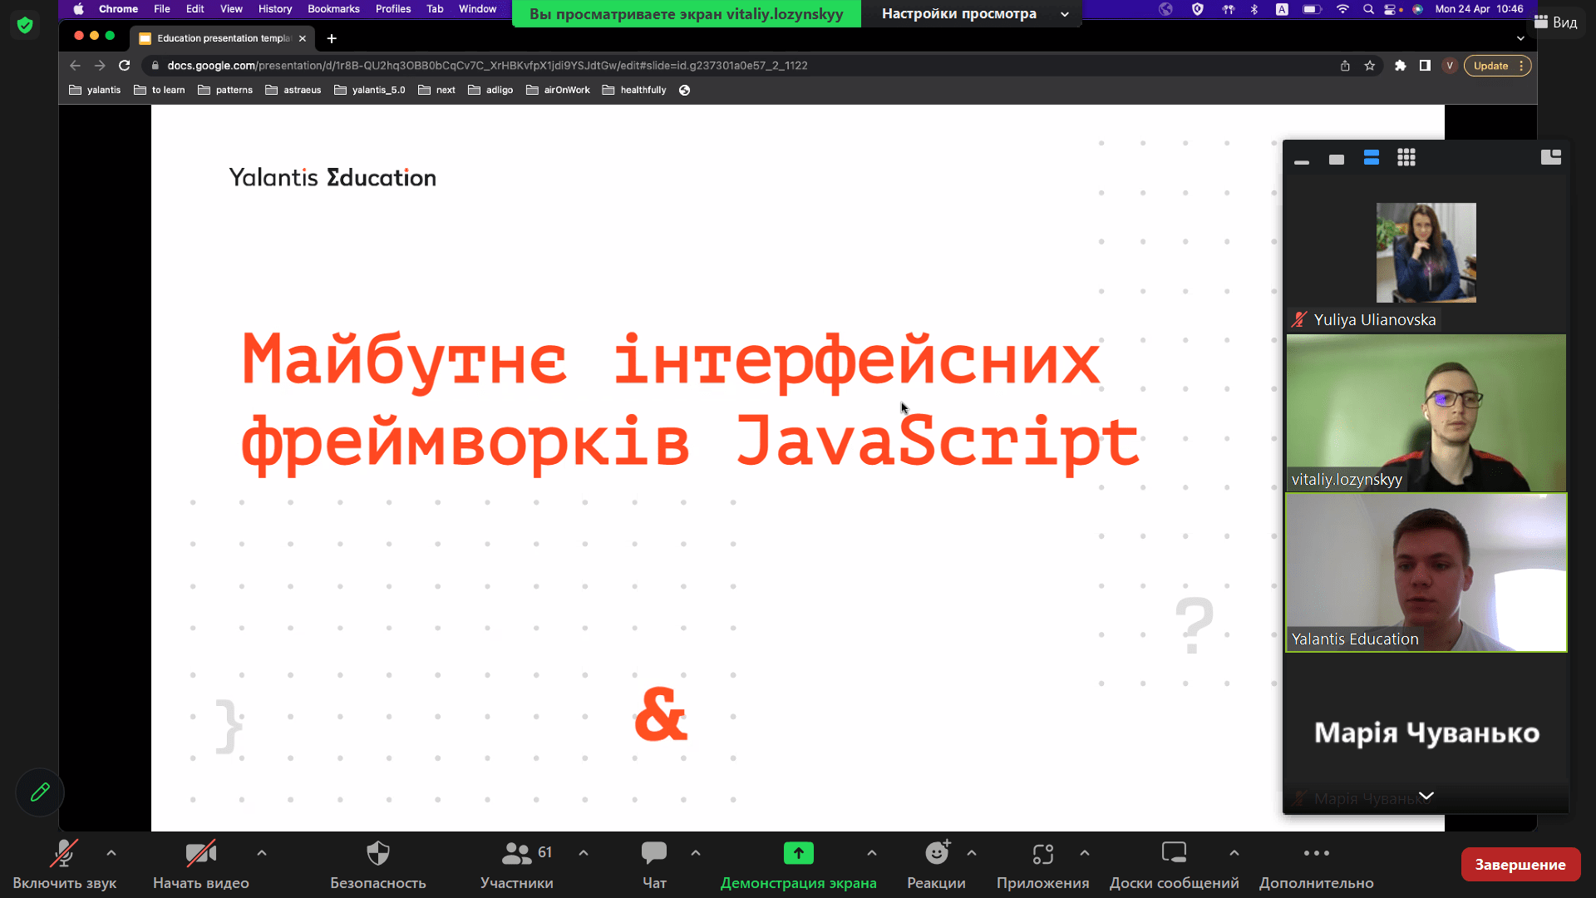Open the Chrome menu in menu bar
This screenshot has width=1596, height=898.
pyautogui.click(x=118, y=9)
